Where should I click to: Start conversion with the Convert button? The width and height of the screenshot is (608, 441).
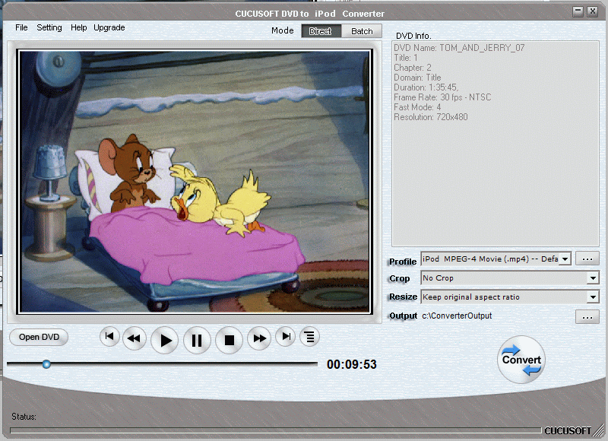pos(521,360)
